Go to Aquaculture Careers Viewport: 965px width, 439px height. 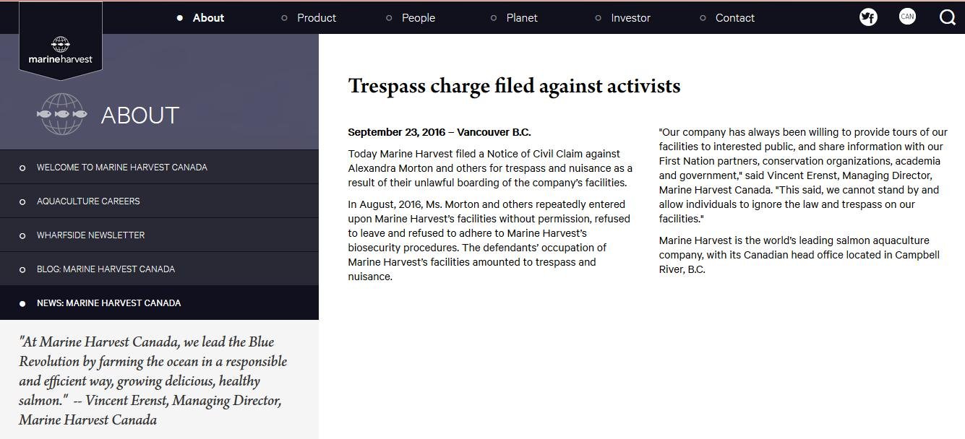pos(88,201)
